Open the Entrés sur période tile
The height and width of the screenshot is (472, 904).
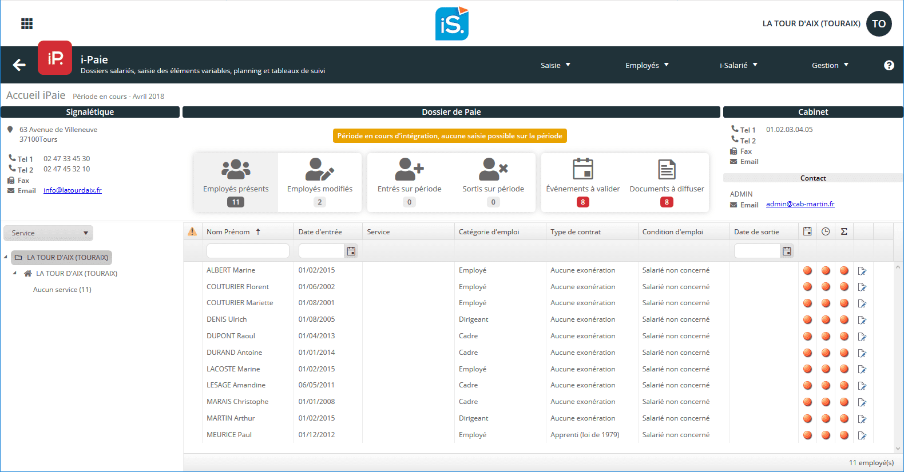pos(409,182)
